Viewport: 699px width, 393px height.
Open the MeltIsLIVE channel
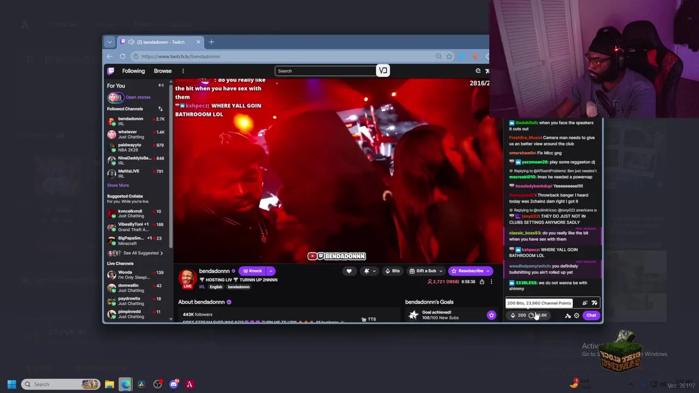[x=136, y=174]
